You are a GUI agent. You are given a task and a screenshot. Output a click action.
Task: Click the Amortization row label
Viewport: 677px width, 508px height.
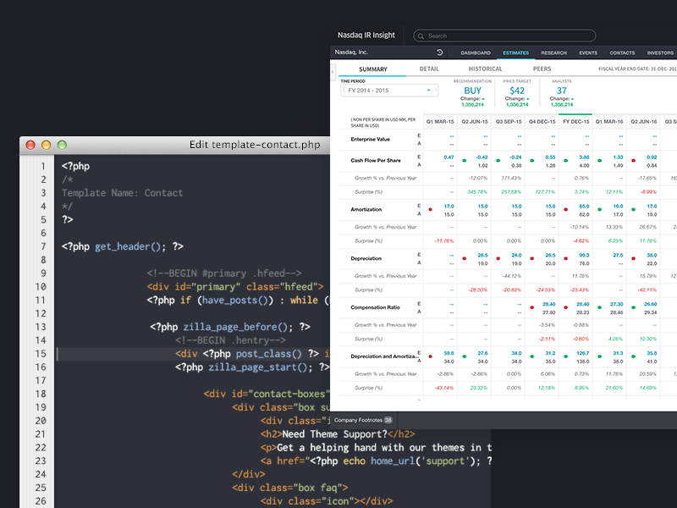pyautogui.click(x=366, y=209)
